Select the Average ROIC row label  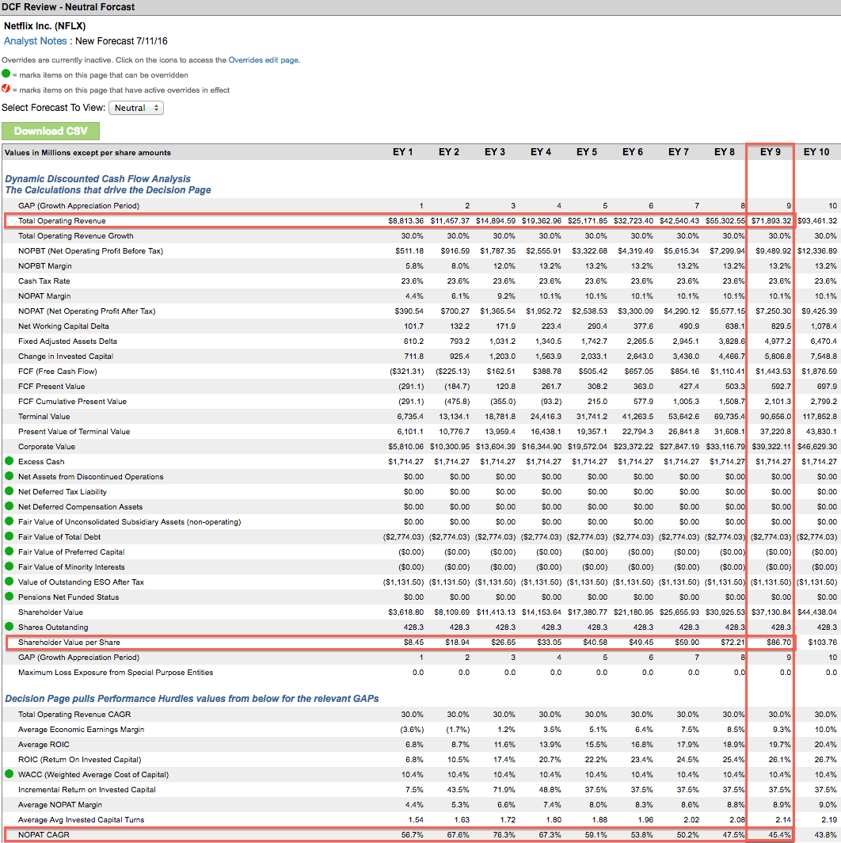[44, 745]
